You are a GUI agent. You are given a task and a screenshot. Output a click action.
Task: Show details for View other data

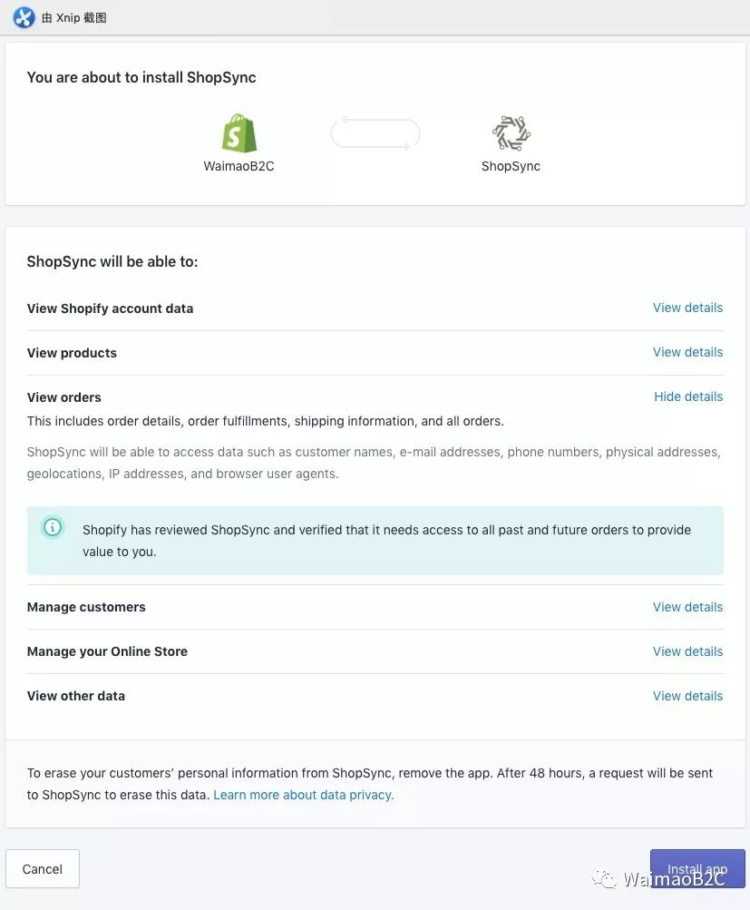coord(687,696)
